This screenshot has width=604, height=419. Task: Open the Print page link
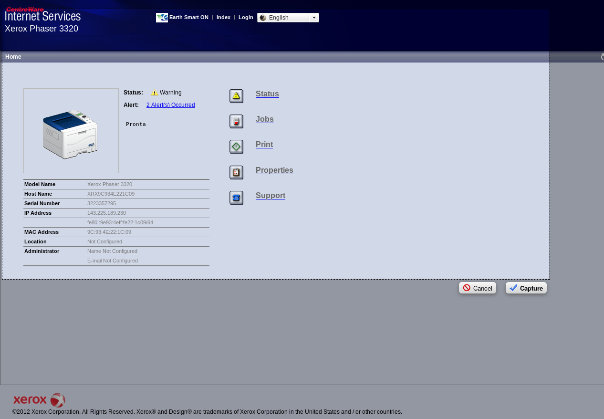point(264,145)
